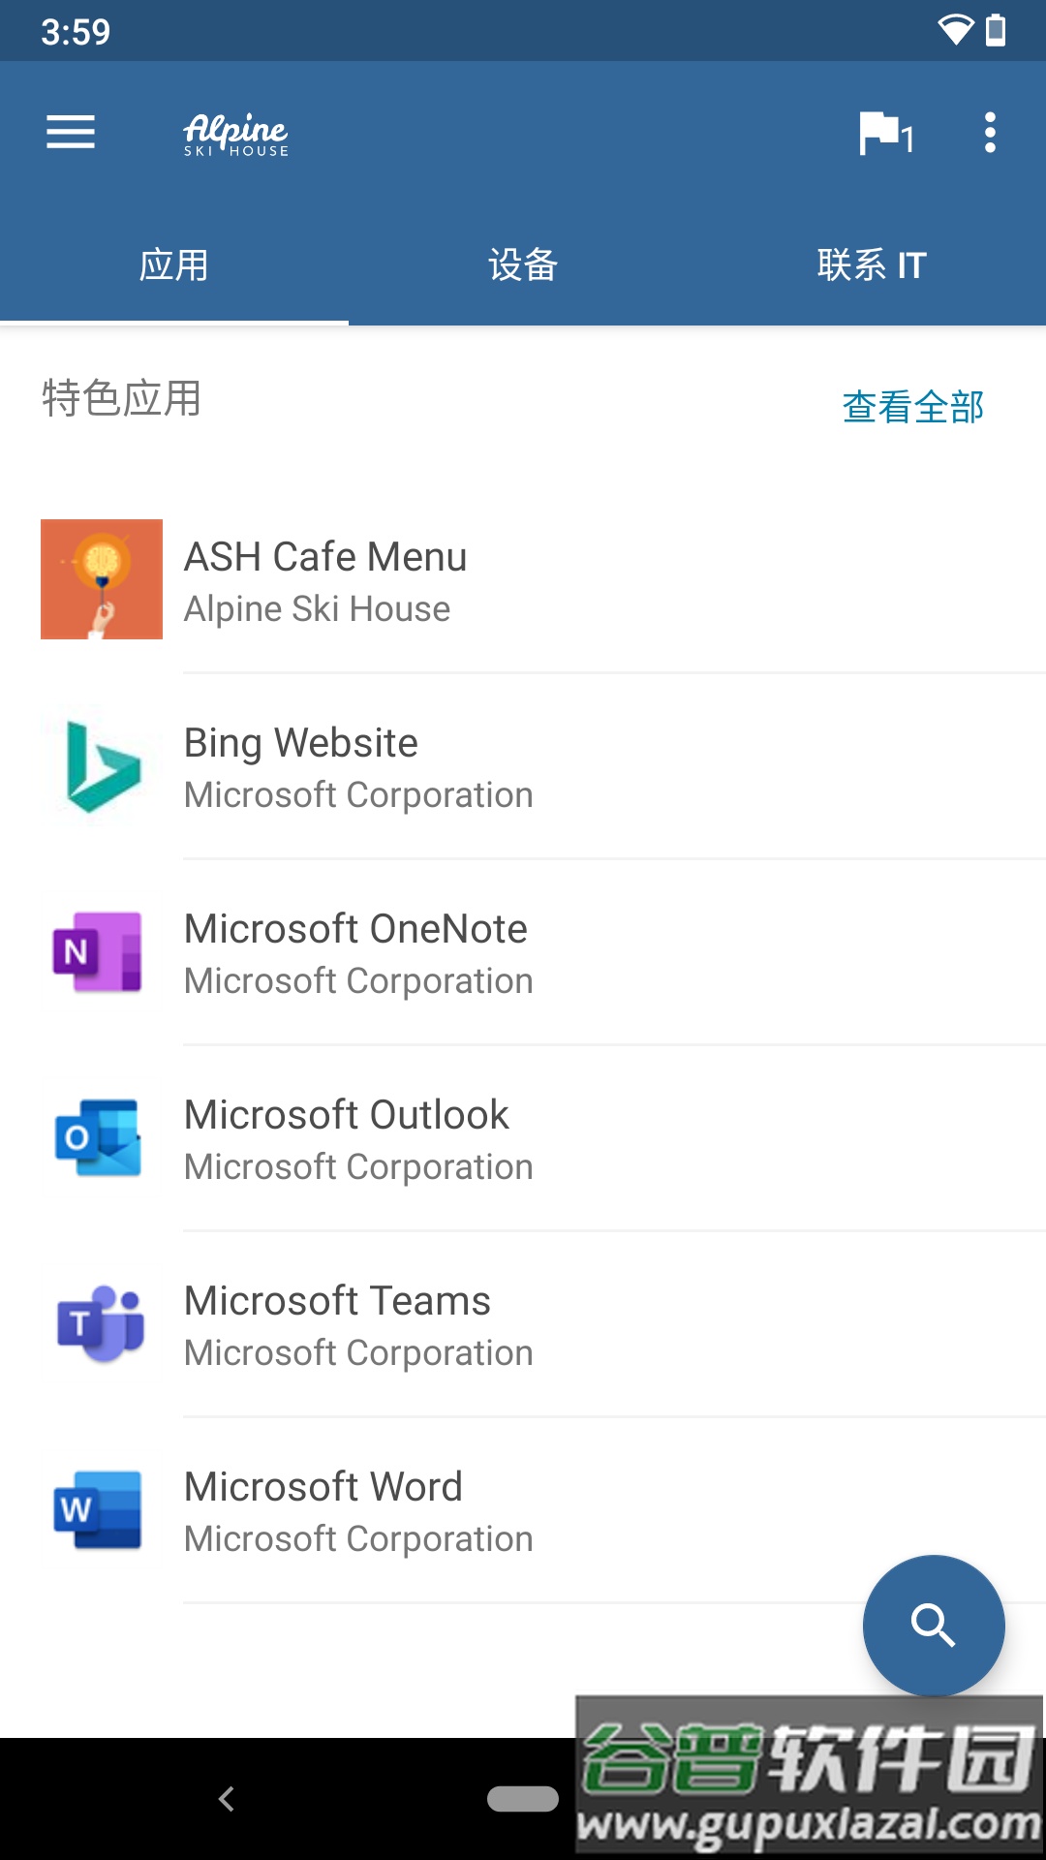This screenshot has width=1046, height=1860.
Task: Tap the Bing Website icon
Action: [102, 765]
